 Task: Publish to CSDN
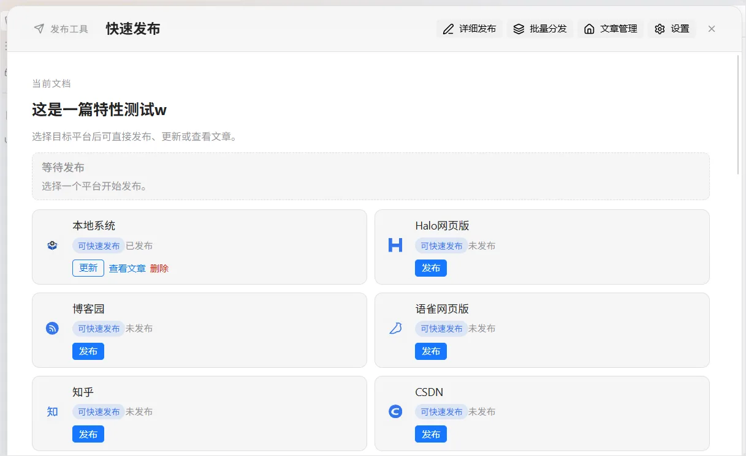(431, 434)
